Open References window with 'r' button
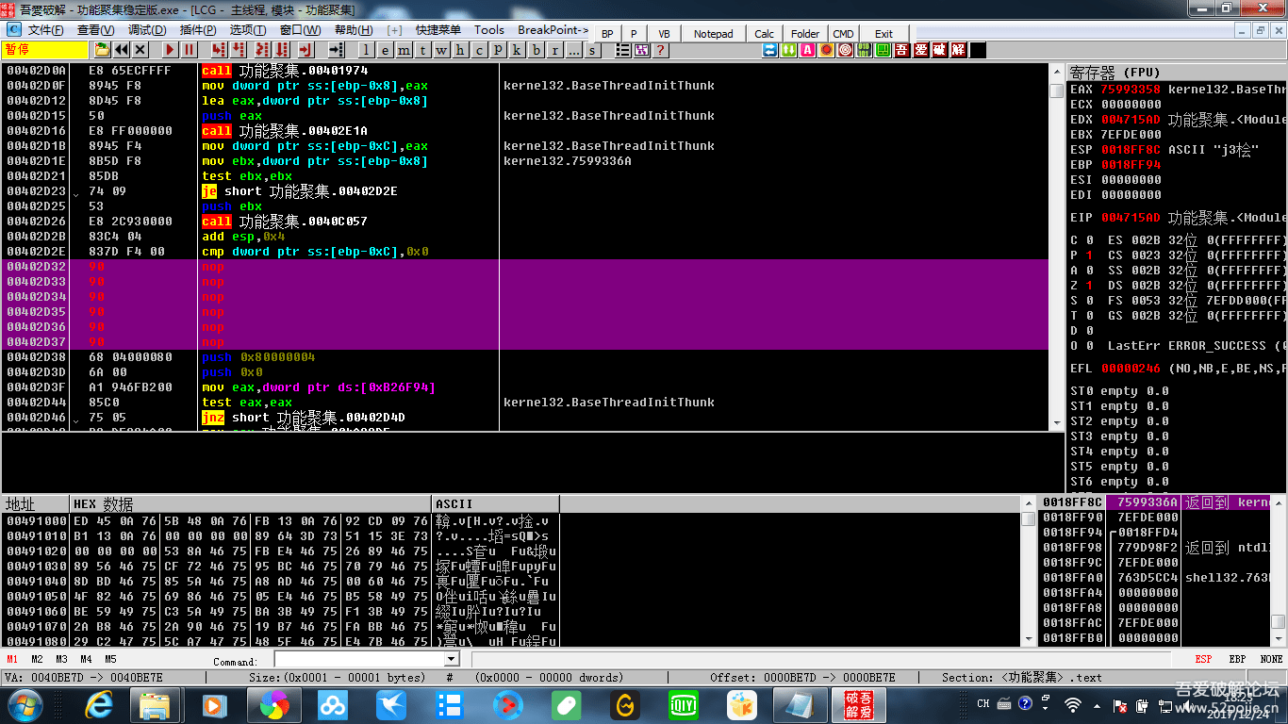 coord(554,50)
